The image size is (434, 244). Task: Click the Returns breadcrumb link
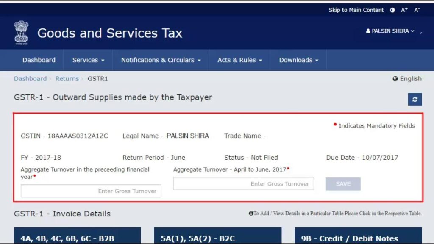[x=67, y=78]
